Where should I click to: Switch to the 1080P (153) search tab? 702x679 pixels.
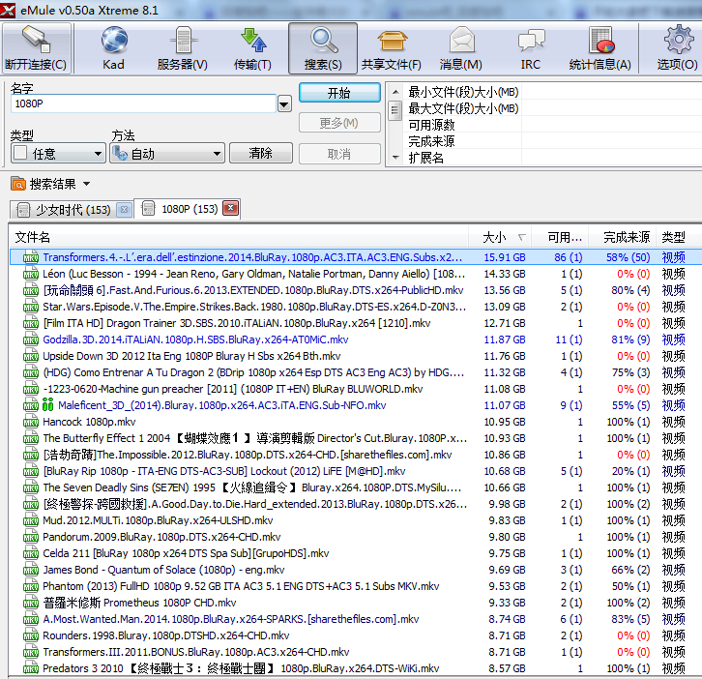tap(190, 209)
